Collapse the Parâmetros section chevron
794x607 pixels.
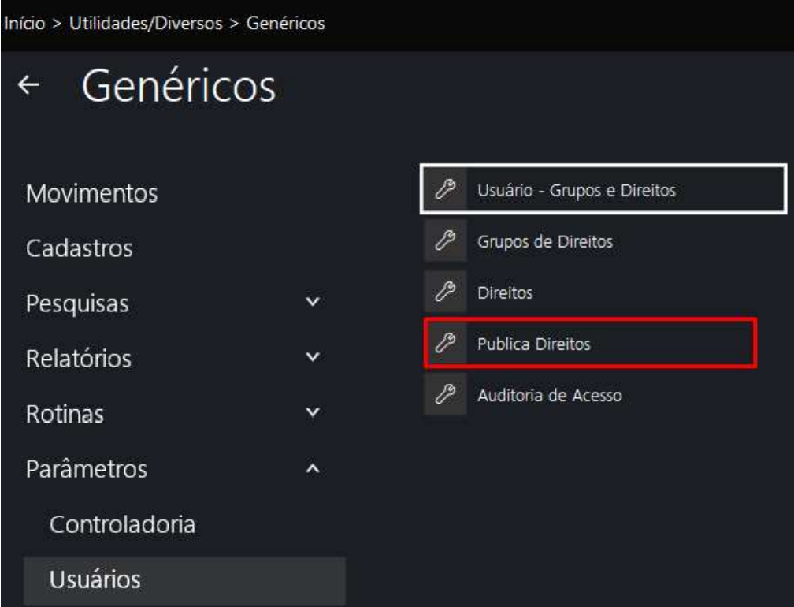[x=314, y=469]
